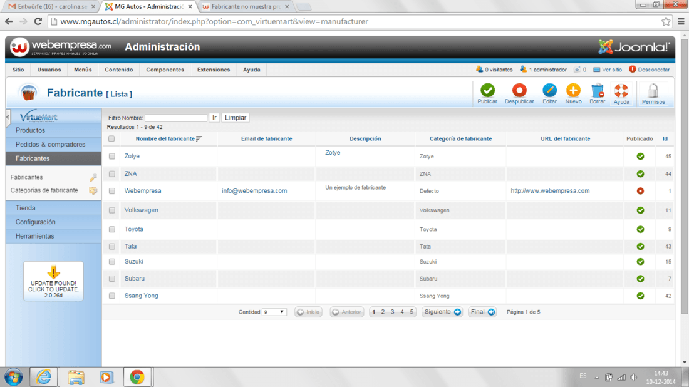Check the Suzuki row checkbox
This screenshot has width=689, height=387.
coord(112,261)
